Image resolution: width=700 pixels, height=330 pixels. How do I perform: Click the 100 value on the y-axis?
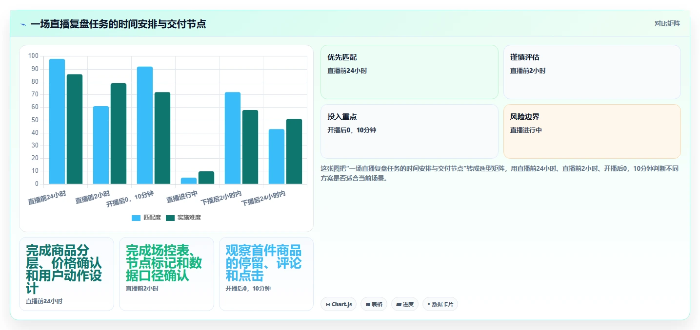coord(33,56)
